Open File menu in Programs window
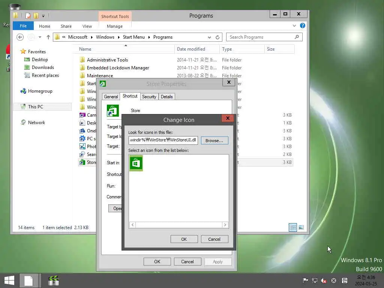 (x=23, y=26)
